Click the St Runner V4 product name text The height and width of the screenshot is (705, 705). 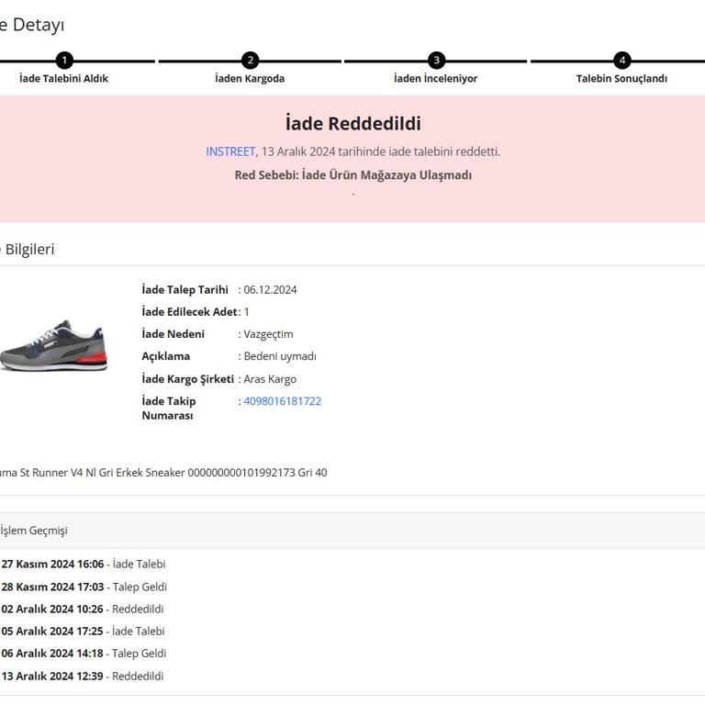163,473
